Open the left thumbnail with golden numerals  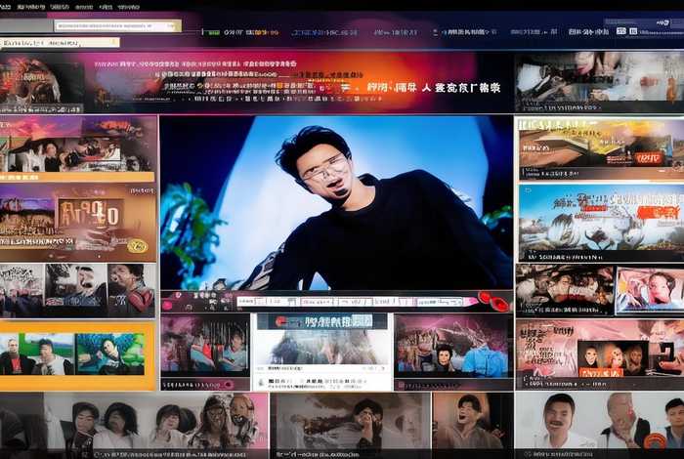point(77,224)
